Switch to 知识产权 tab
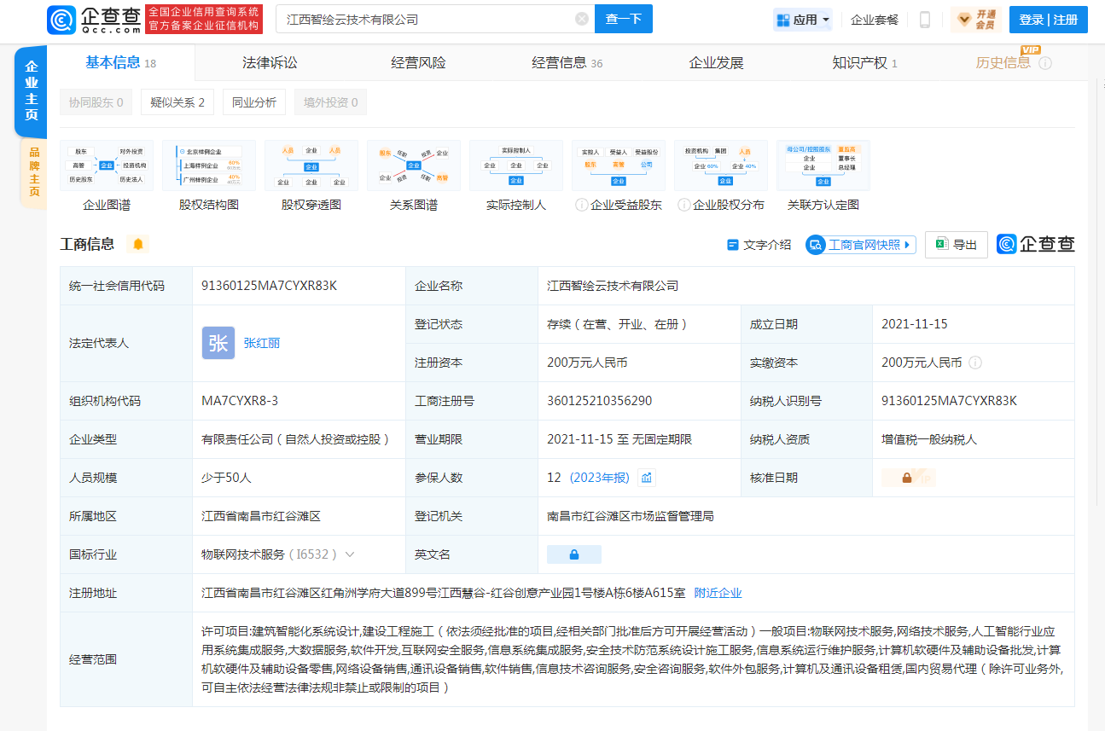Image resolution: width=1105 pixels, height=731 pixels. 864,62
